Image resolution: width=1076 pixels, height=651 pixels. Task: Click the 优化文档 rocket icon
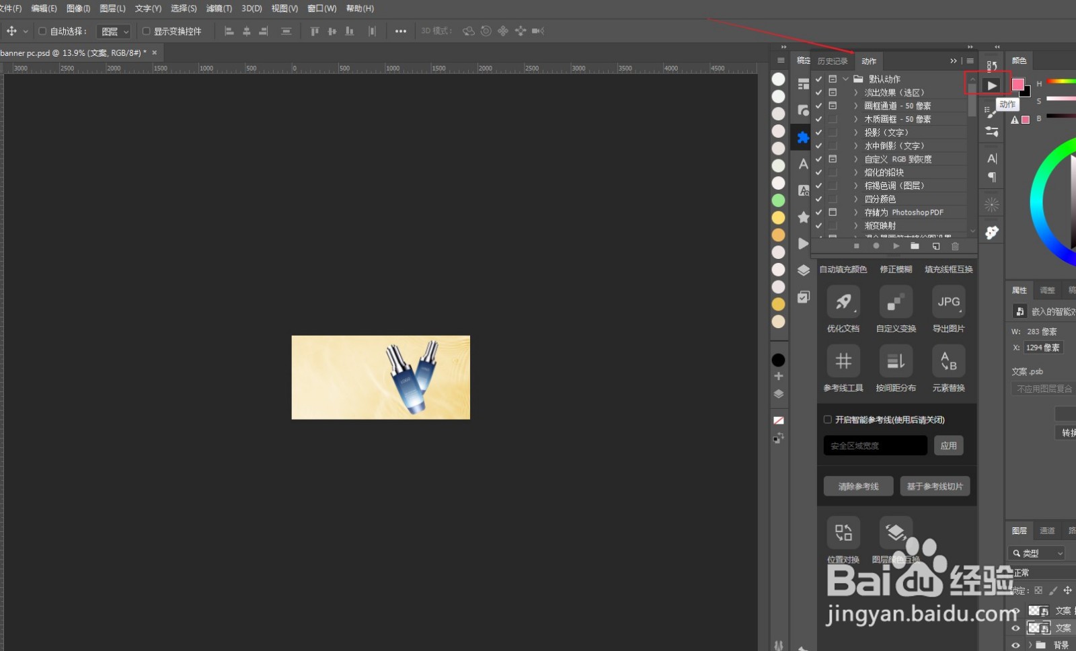point(843,301)
